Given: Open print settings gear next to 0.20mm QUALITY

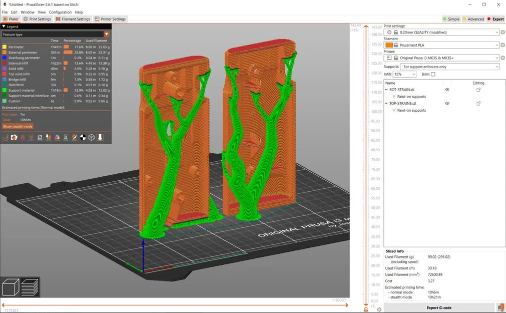Looking at the screenshot, I should click(502, 32).
